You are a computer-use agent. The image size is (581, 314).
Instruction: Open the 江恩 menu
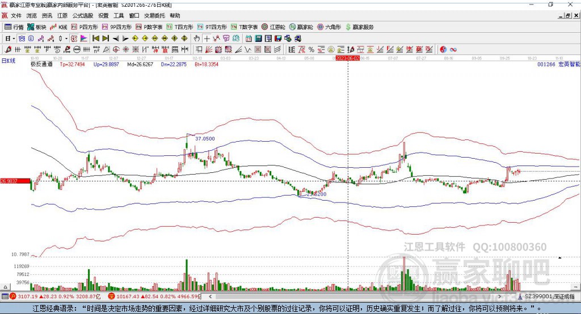click(62, 15)
